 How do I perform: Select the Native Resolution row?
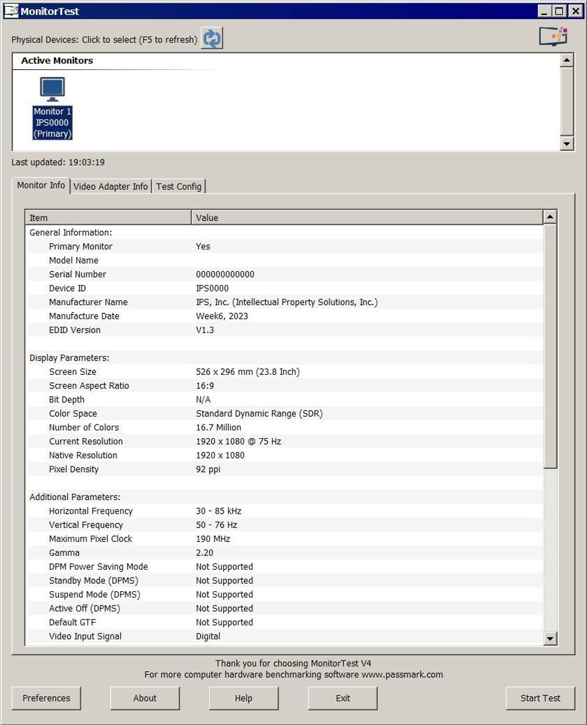(x=285, y=455)
